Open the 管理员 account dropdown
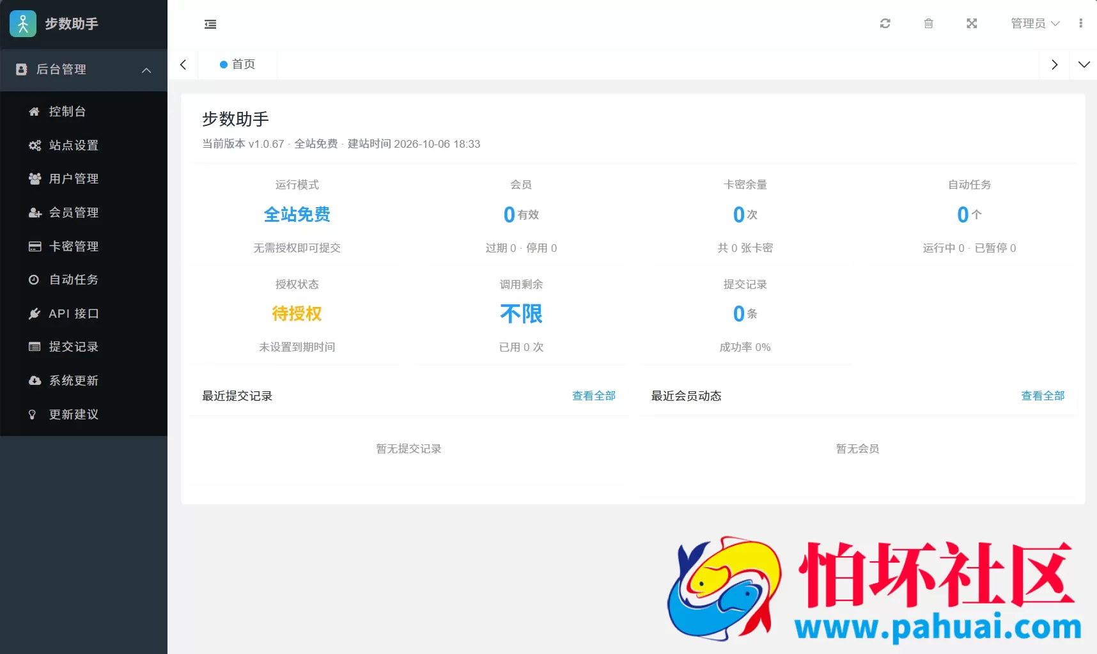Screen dimensions: 1097x654 1035,24
